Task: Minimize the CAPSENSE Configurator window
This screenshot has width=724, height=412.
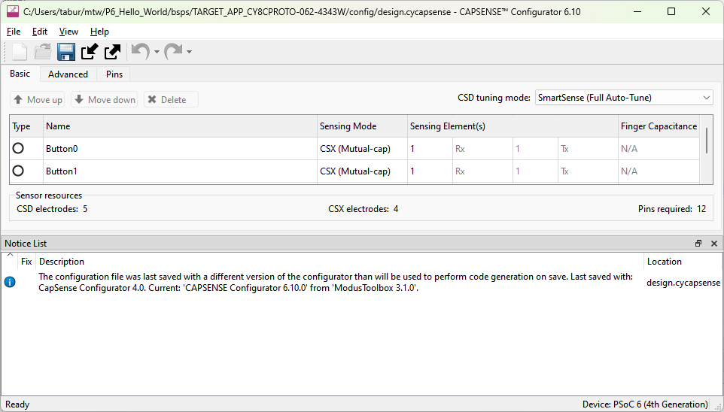Action: pyautogui.click(x=637, y=11)
